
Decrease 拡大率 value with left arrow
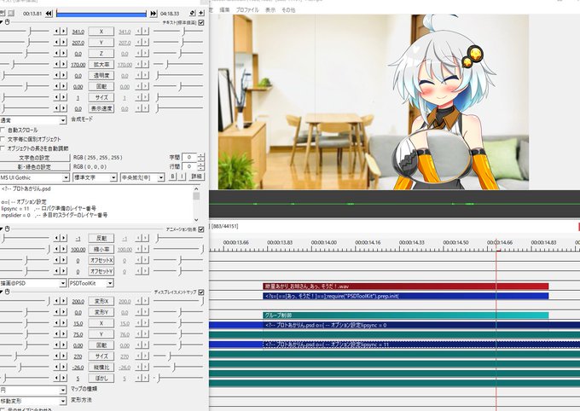coord(57,64)
